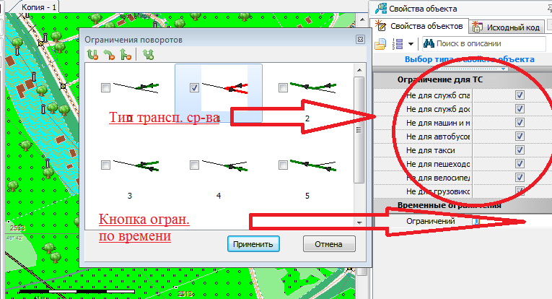Viewport: 552px width, 299px height.
Task: Uncheck the red turn variant 1 checkbox
Action: (193, 87)
